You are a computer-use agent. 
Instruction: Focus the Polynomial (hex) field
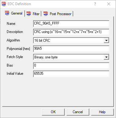click(x=71, y=49)
